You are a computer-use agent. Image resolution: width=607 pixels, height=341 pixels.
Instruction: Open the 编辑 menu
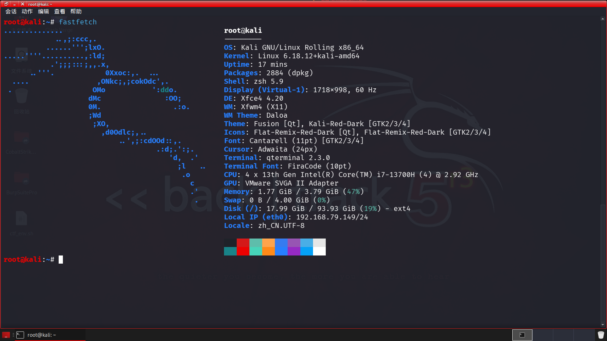coord(43,11)
